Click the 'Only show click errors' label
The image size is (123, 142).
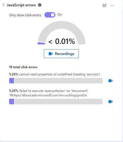point(25,15)
